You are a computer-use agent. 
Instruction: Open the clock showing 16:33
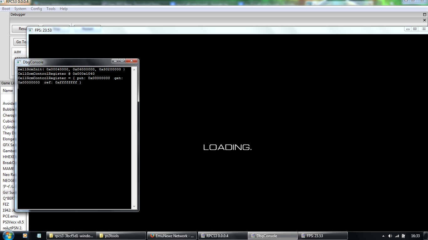[x=415, y=236]
